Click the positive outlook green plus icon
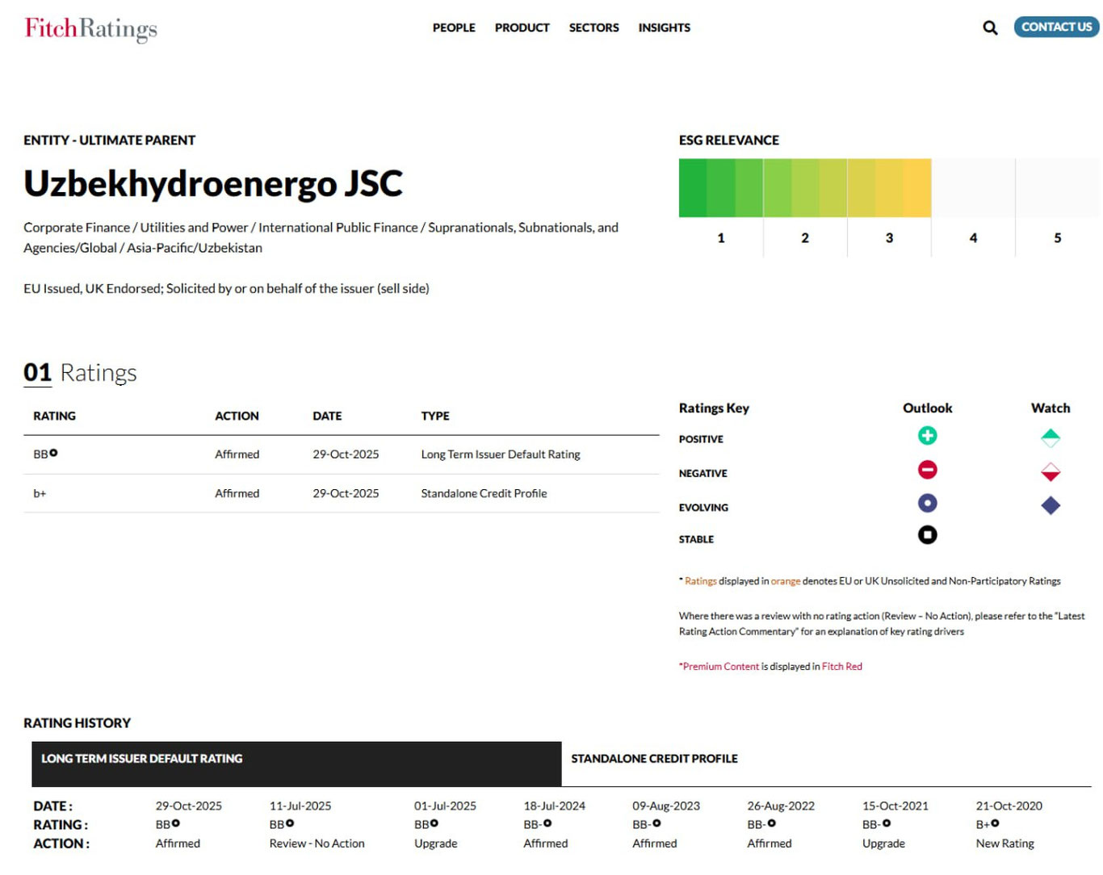Screen dimensions: 1103x875 [x=927, y=436]
